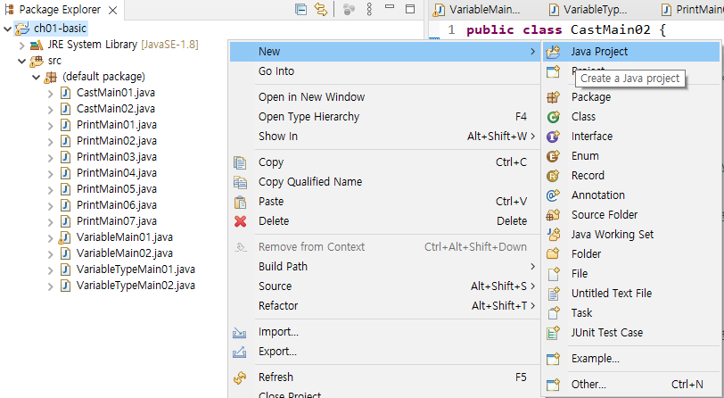Minimize the Package Explorer panel
Image resolution: width=724 pixels, height=398 pixels.
390,7
